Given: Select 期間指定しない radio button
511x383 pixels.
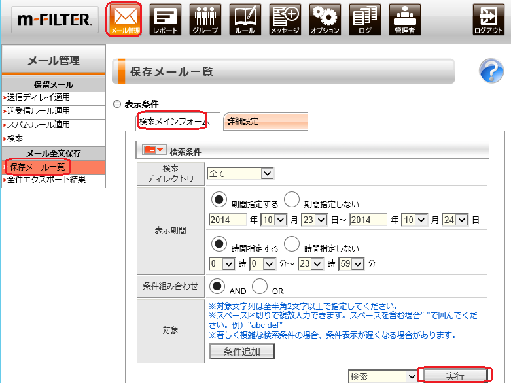Looking at the screenshot, I should (292, 201).
